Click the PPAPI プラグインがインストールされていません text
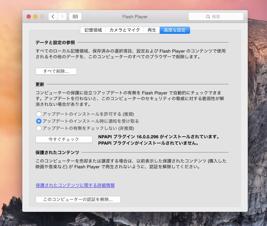 point(148,143)
